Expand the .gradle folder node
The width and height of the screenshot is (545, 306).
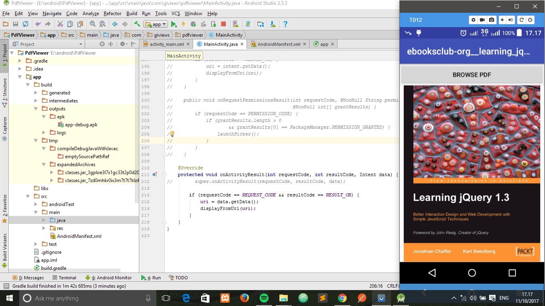(x=20, y=61)
